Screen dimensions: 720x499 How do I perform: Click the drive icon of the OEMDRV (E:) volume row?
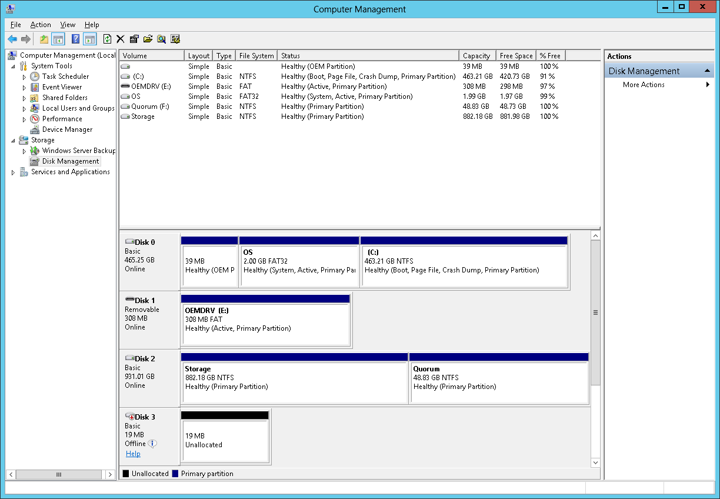(x=125, y=87)
